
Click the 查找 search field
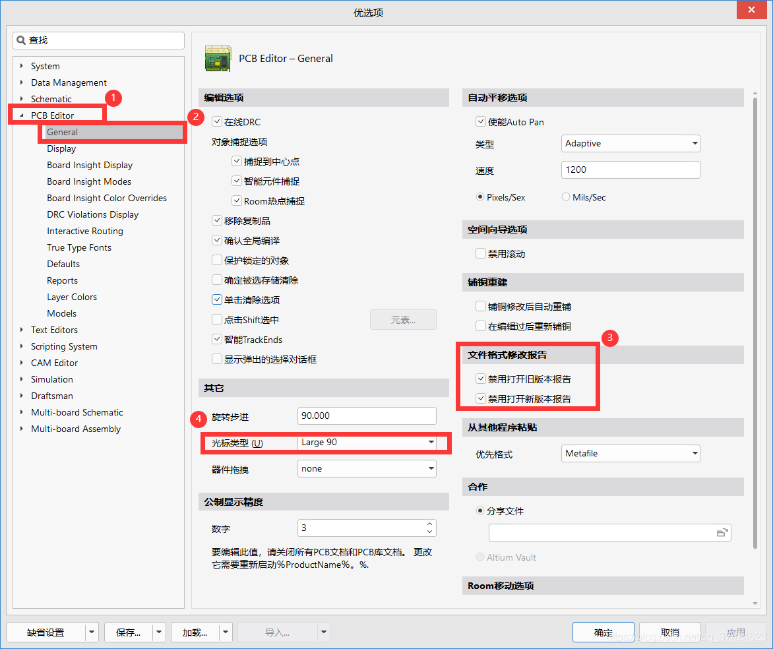coord(98,40)
